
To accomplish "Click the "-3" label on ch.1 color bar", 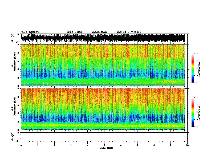I will click(196, 54).
